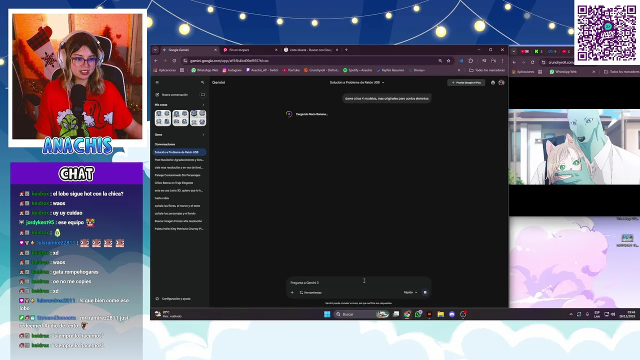Viewport: 640px width, 360px height.
Task: Expand the Mis cosas section
Action: [203, 104]
